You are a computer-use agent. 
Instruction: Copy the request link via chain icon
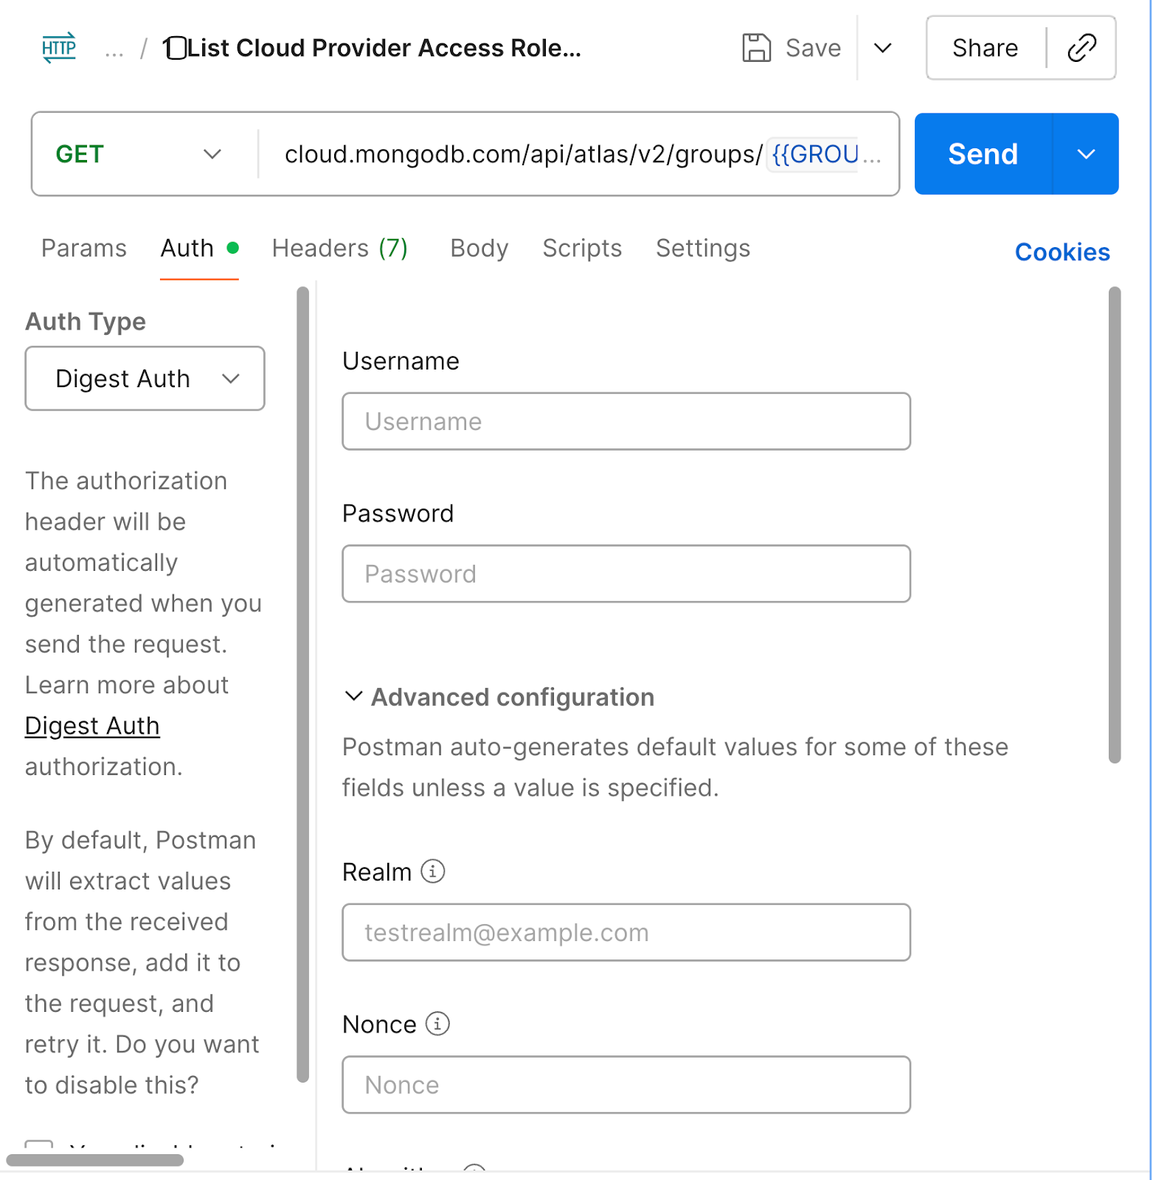1081,48
